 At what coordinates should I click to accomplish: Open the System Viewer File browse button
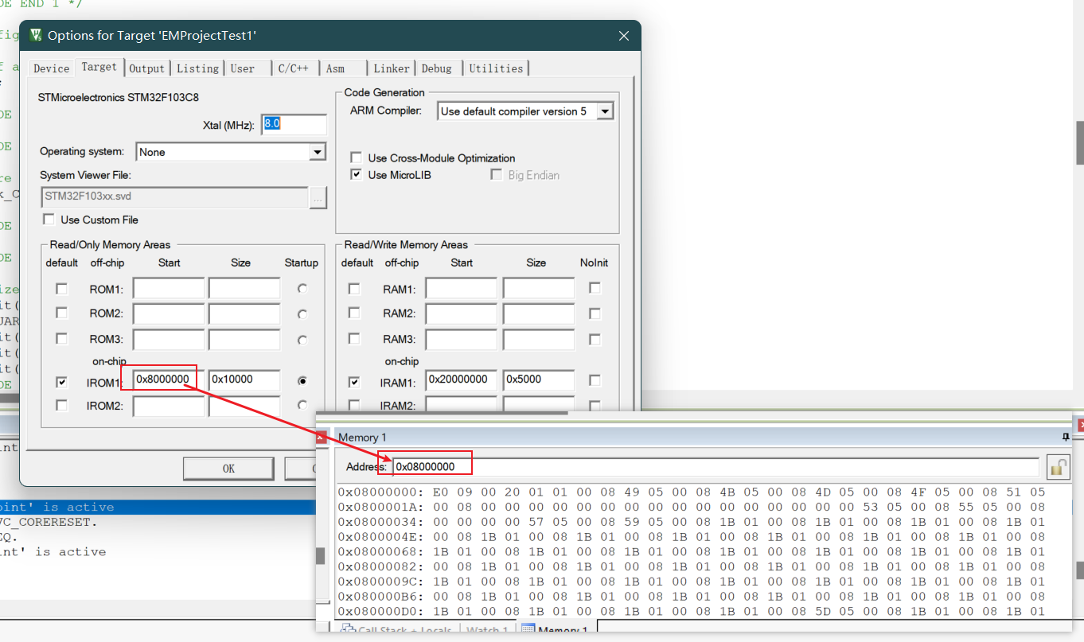[x=318, y=197]
